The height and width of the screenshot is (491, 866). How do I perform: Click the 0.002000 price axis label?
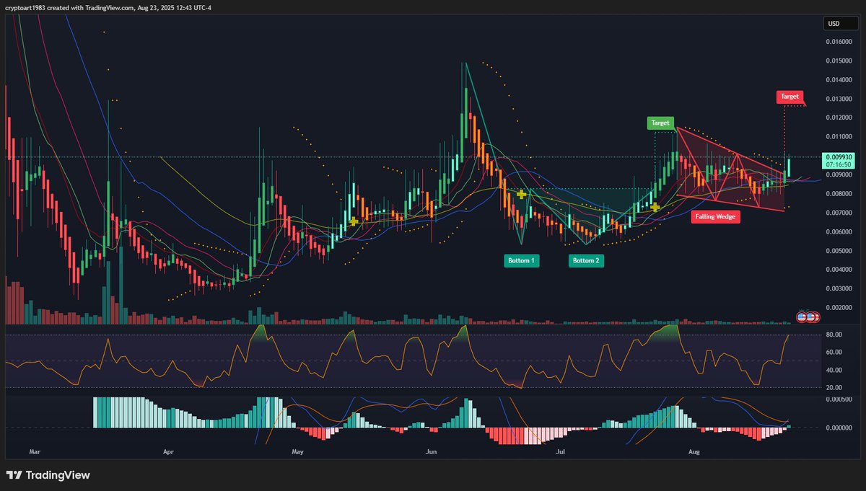(x=839, y=308)
